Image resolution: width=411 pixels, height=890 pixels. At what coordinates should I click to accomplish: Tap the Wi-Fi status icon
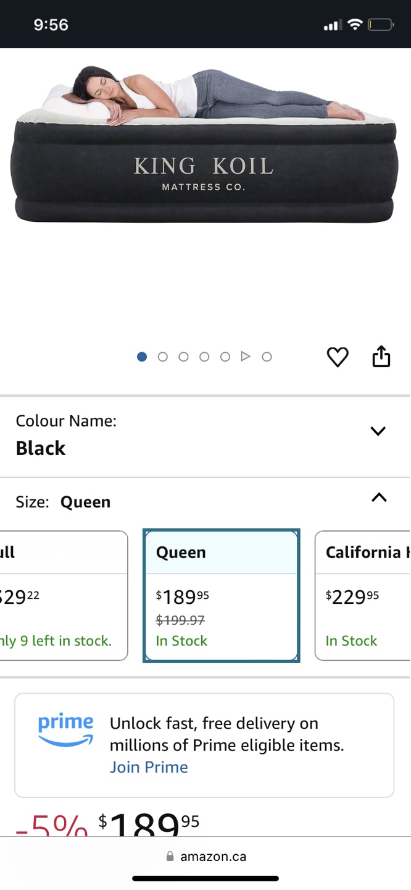pos(354,25)
